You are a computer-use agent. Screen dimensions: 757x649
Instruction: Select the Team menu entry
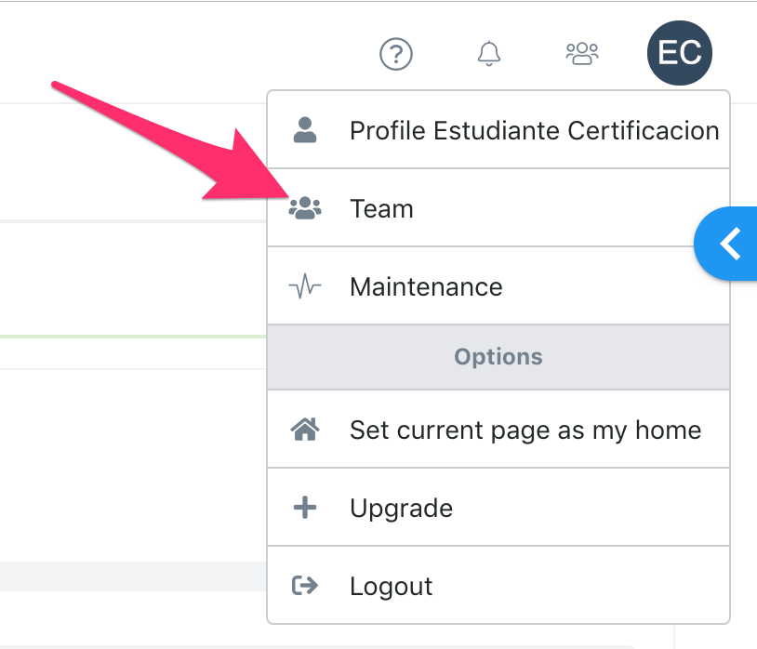(381, 208)
